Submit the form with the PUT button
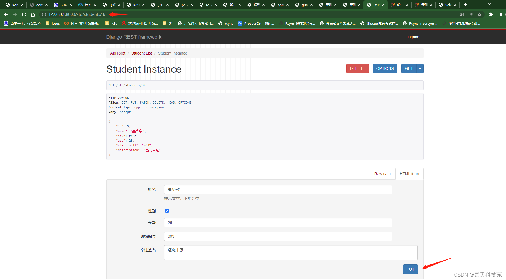Screen dimensions: 506x280 pyautogui.click(x=410, y=269)
